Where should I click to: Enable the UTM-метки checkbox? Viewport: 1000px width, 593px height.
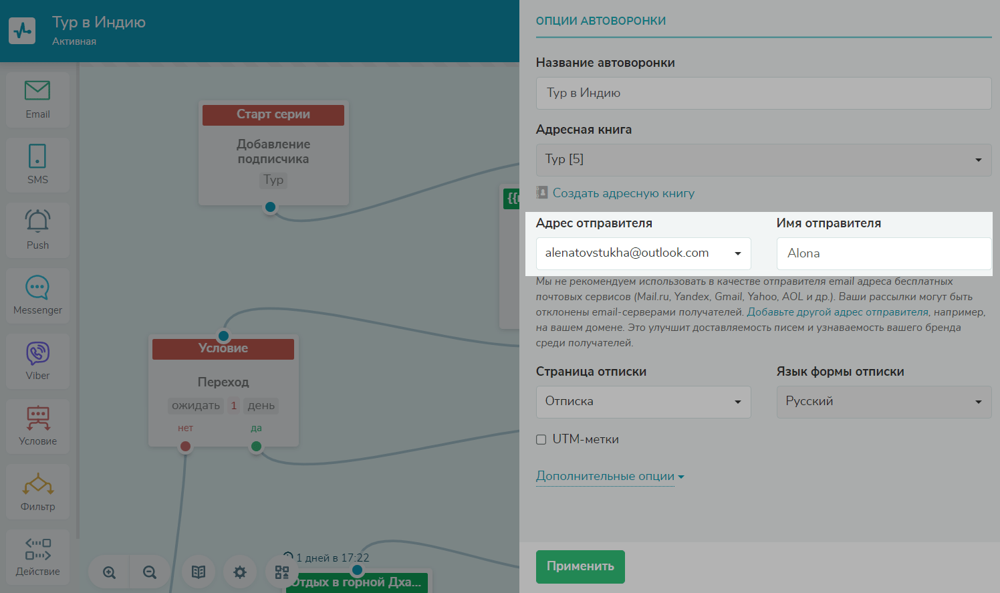click(541, 439)
